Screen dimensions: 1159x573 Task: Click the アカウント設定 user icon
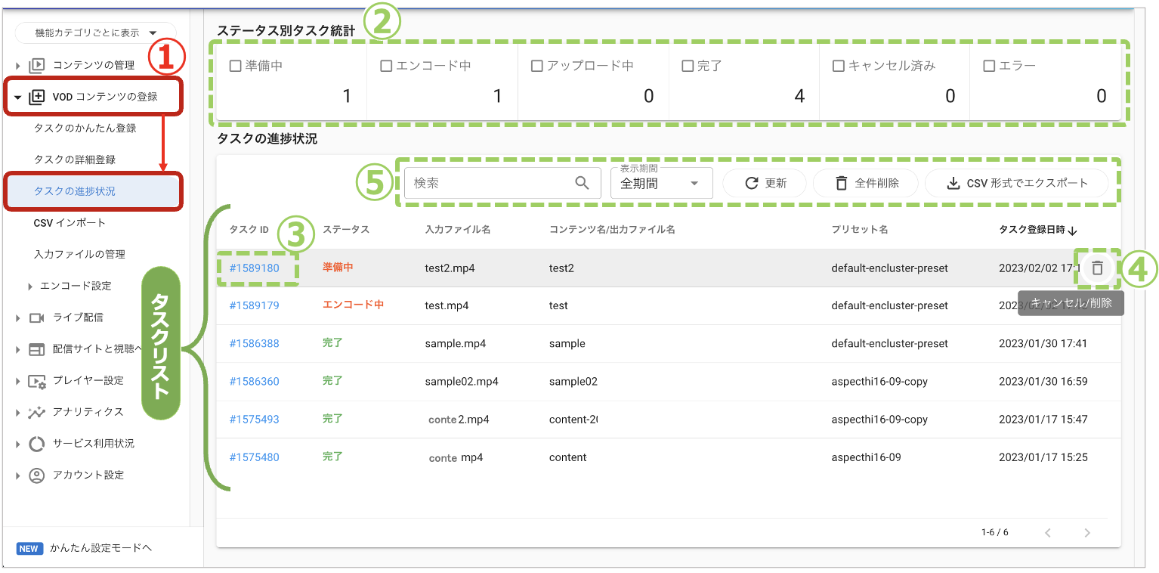pyautogui.click(x=36, y=475)
